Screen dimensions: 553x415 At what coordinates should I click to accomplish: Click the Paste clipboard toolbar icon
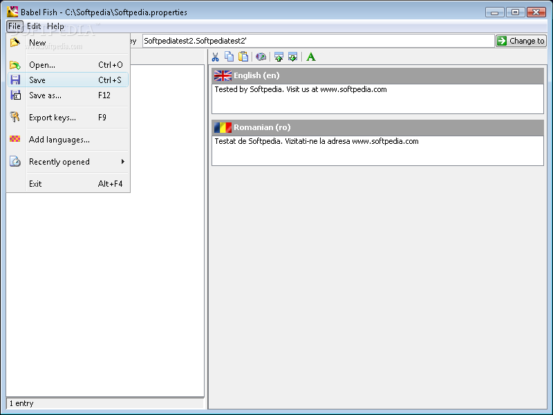pyautogui.click(x=243, y=57)
